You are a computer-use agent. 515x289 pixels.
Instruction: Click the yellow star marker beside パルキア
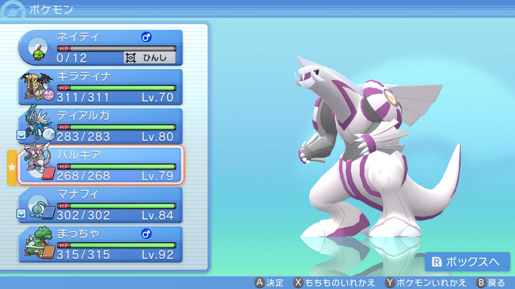pos(12,167)
